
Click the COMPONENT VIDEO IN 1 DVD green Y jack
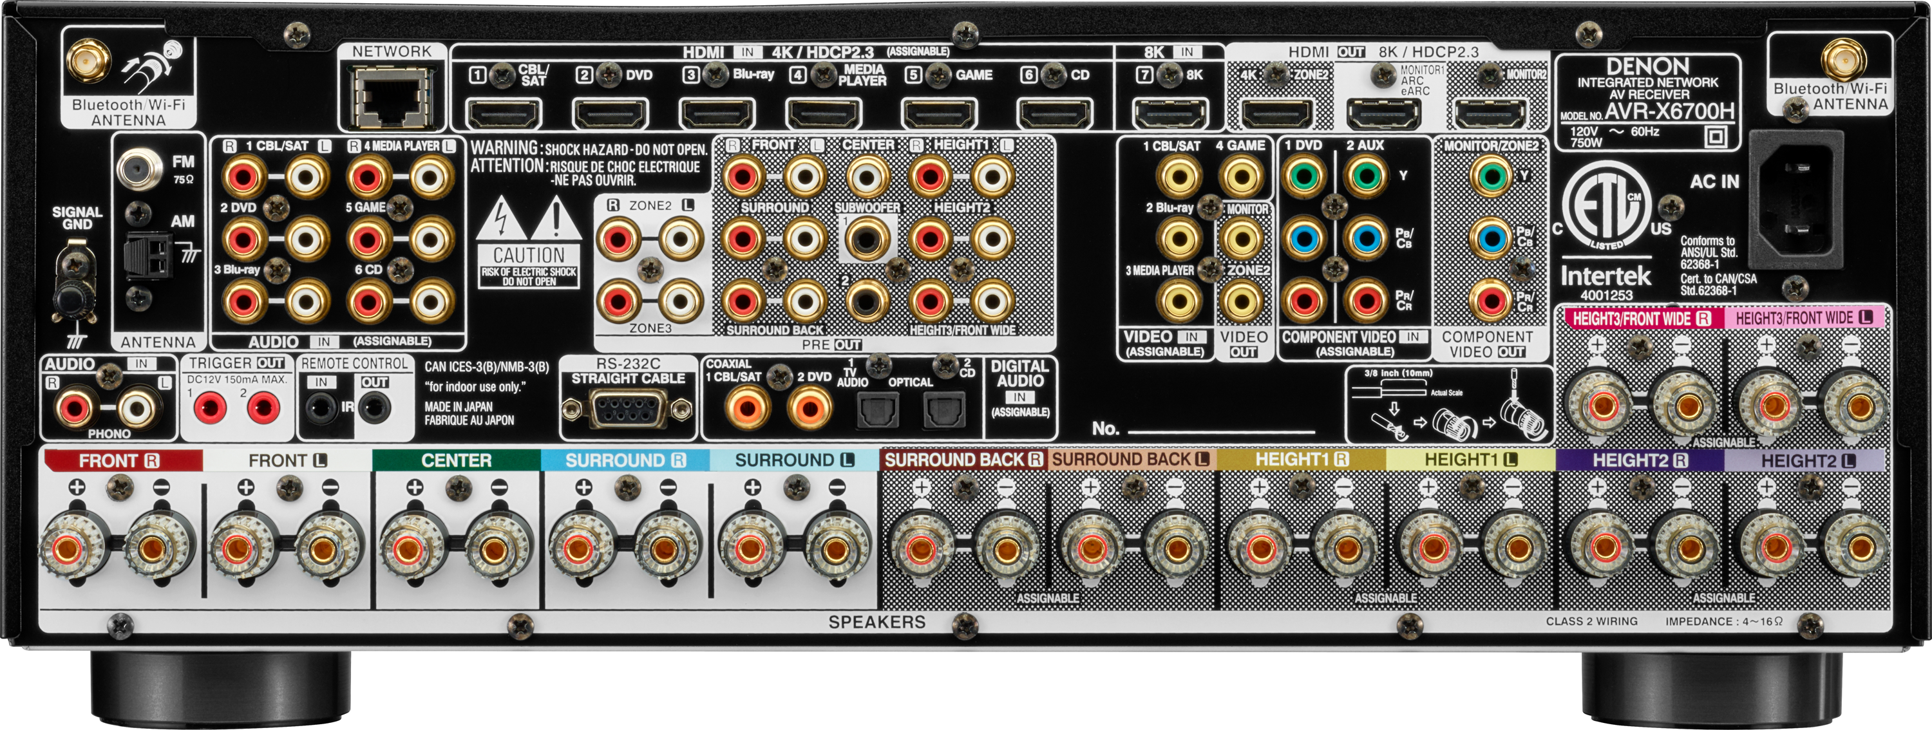click(1303, 177)
